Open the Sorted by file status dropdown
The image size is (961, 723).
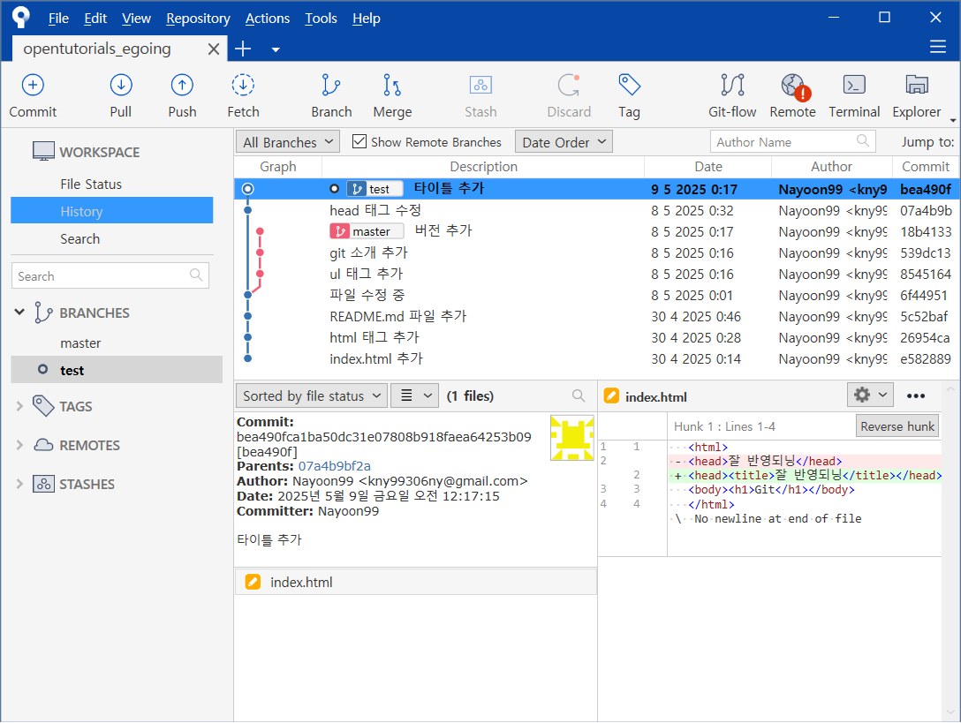[311, 395]
